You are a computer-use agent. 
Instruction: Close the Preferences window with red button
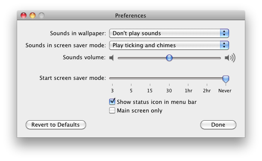(x=24, y=15)
